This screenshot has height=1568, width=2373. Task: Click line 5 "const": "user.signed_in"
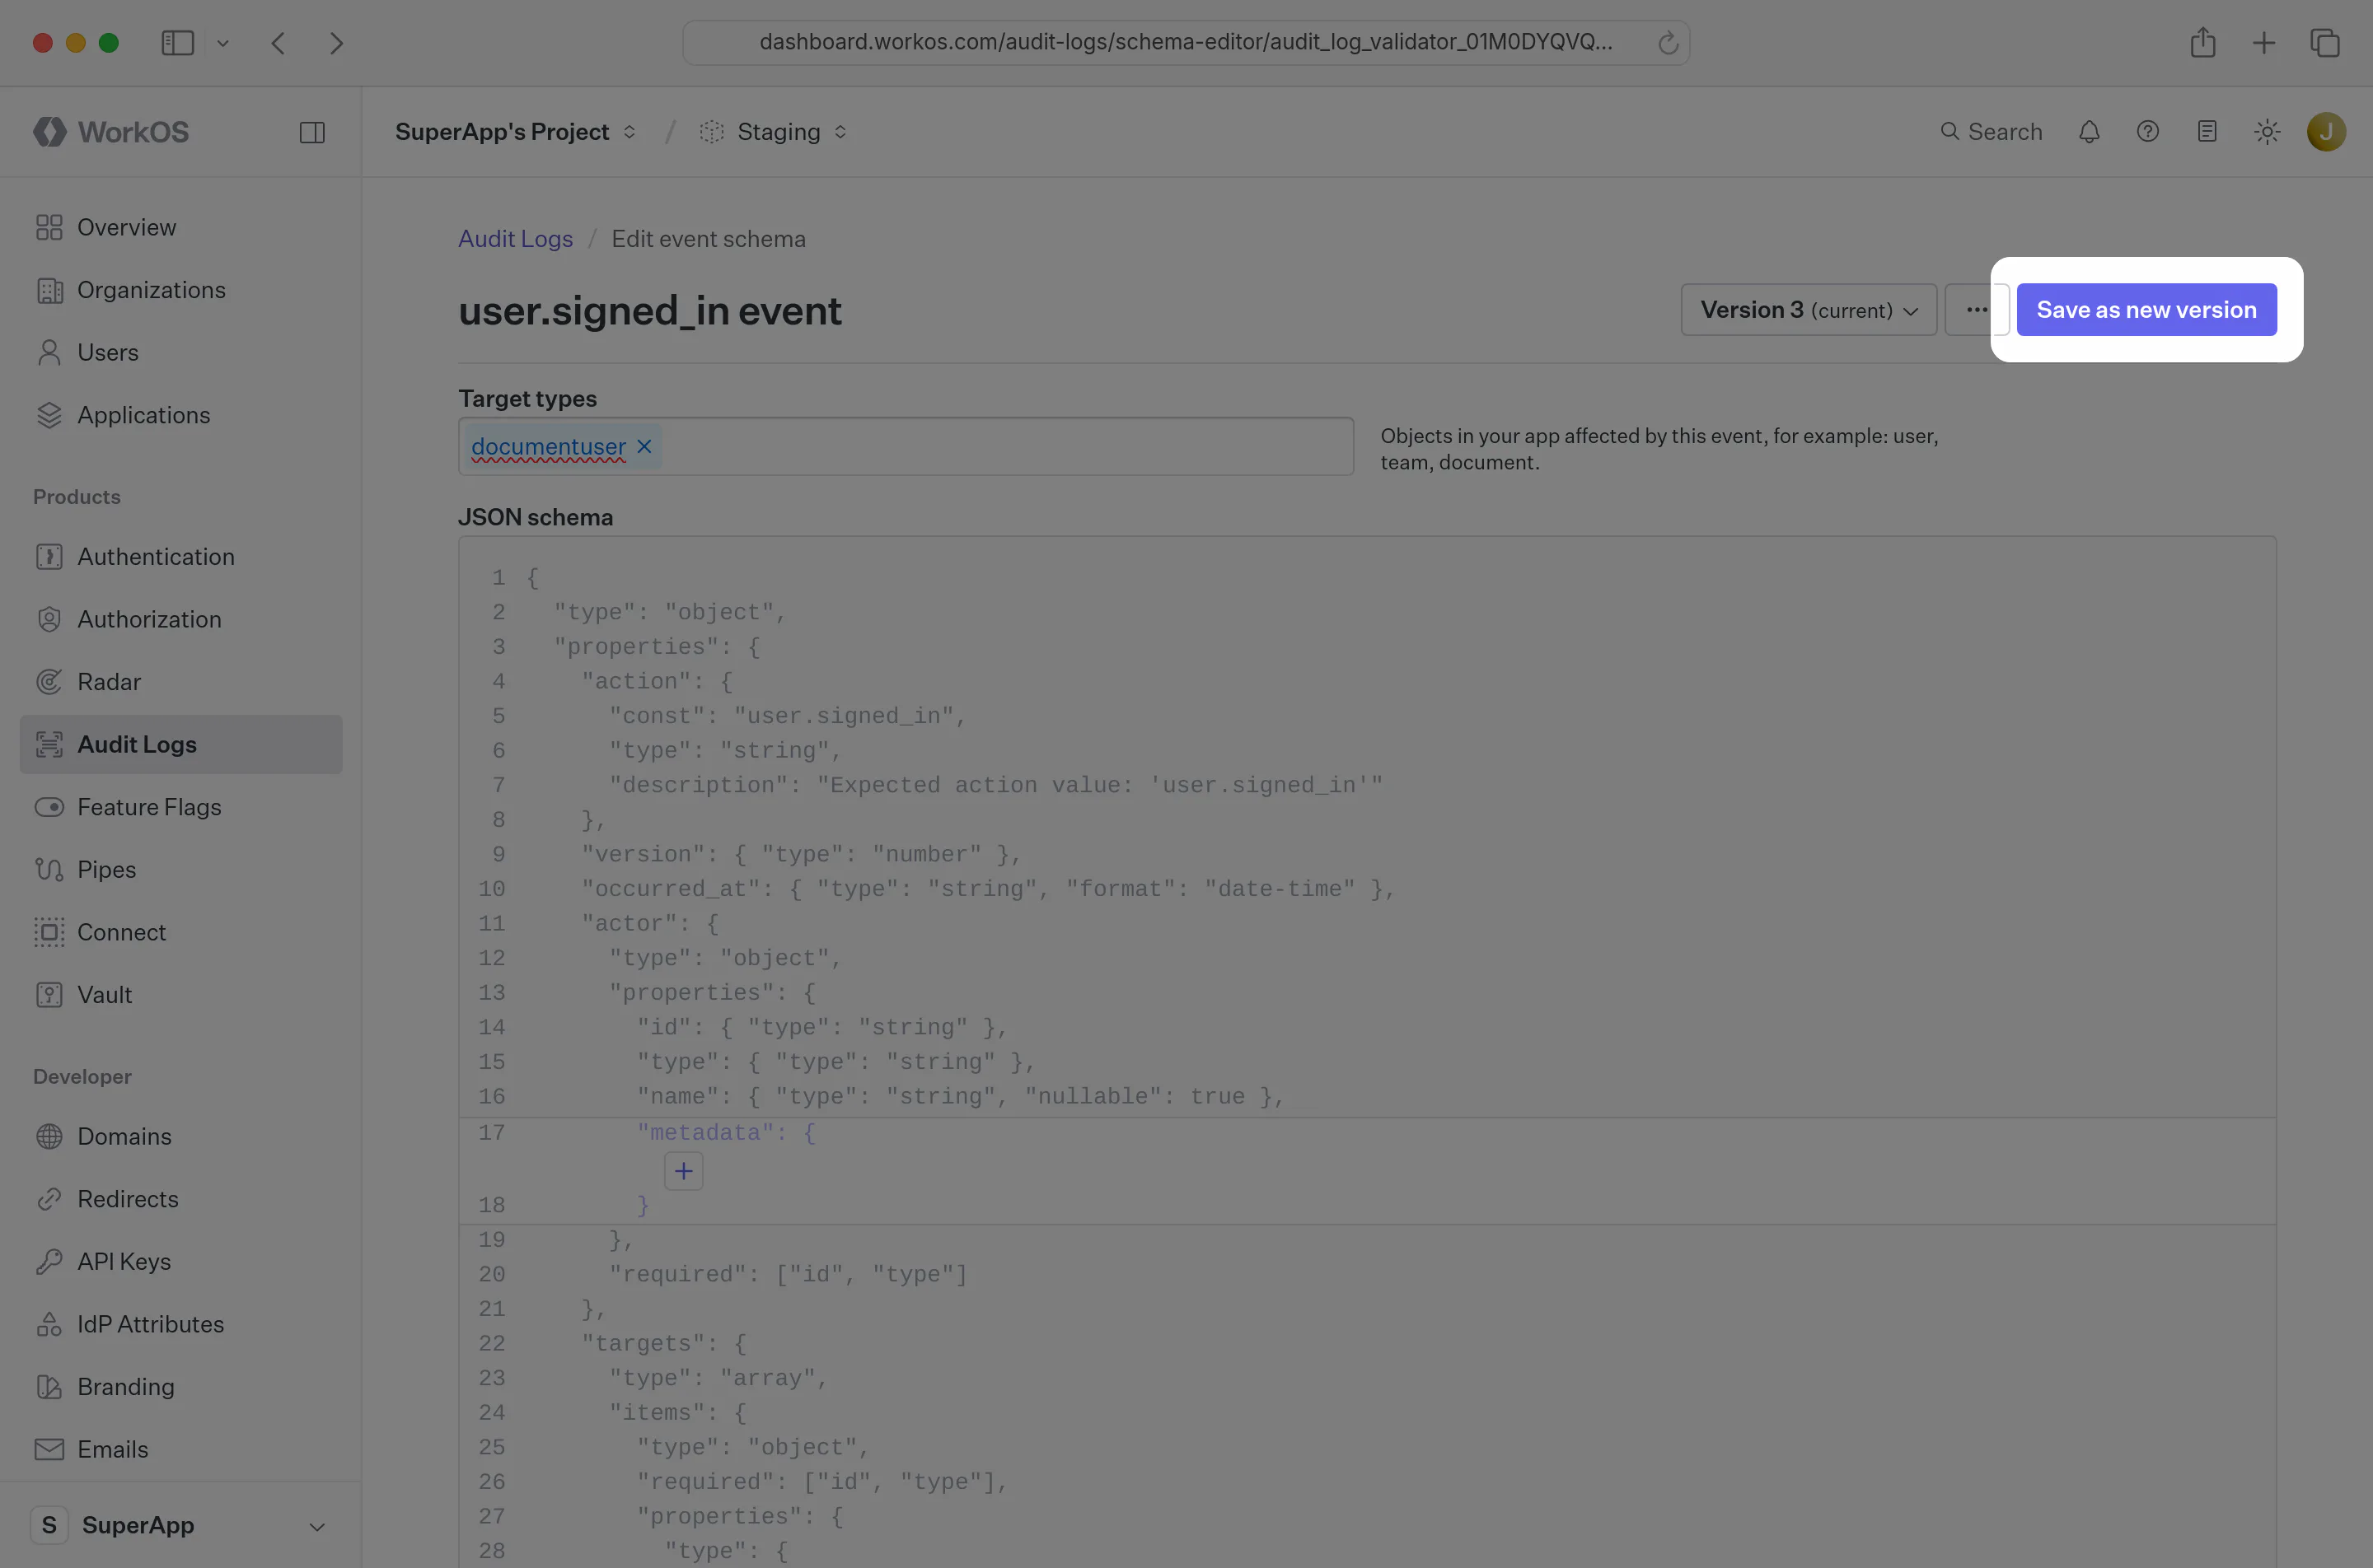(x=788, y=716)
